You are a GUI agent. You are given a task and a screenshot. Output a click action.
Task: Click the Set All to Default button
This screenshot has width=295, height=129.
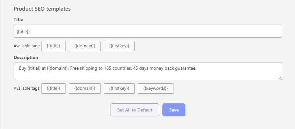[x=135, y=110]
